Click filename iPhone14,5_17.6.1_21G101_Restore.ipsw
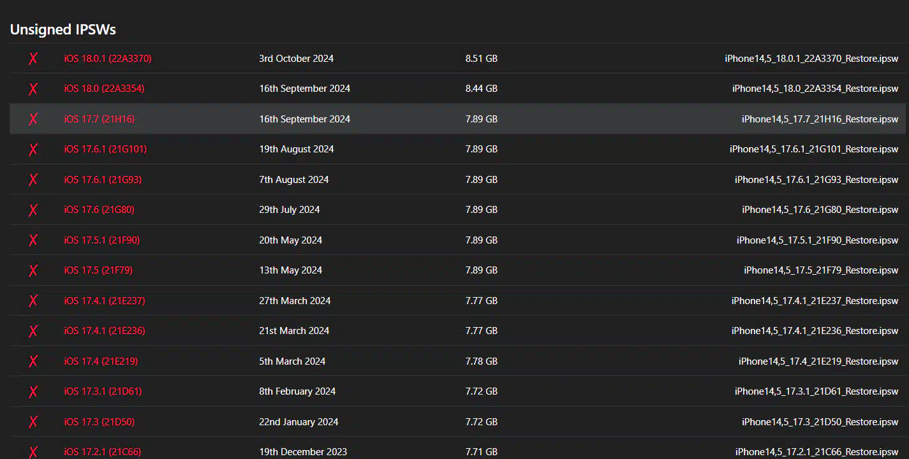909x459 pixels. point(814,149)
